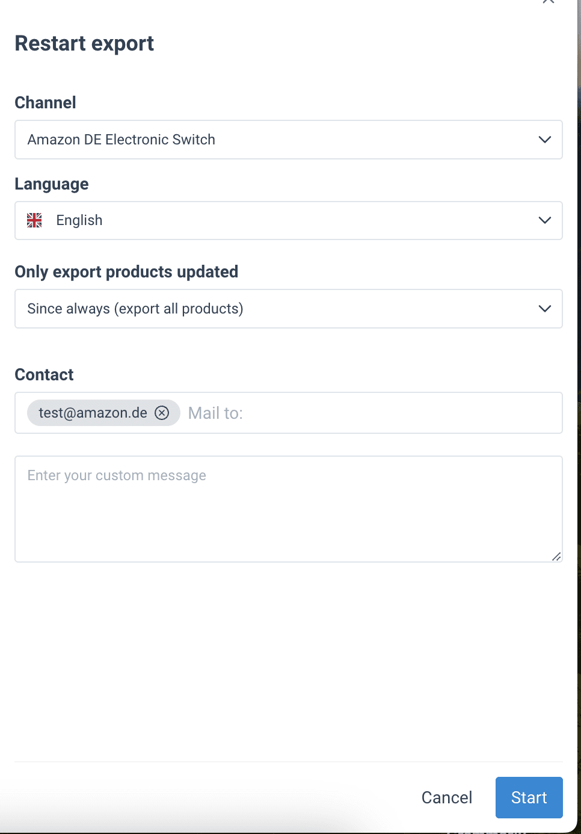Click into the custom message text area
This screenshot has height=834, width=581.
tap(288, 509)
